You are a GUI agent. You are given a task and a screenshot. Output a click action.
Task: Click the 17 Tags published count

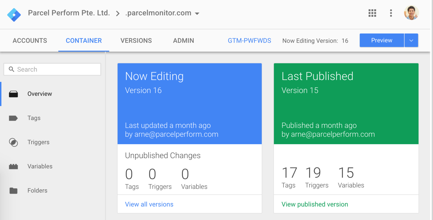(289, 177)
